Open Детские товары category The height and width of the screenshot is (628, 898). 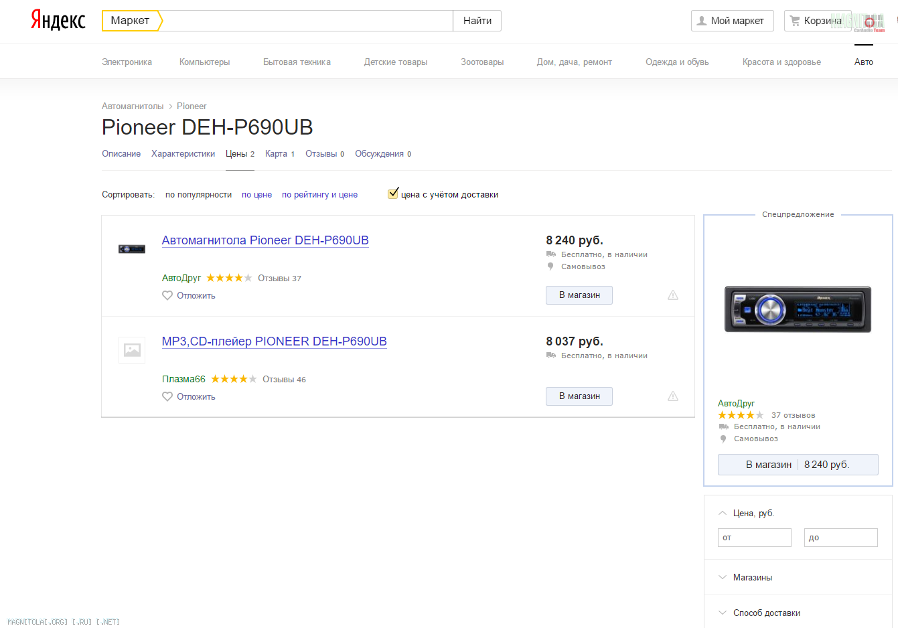point(396,62)
